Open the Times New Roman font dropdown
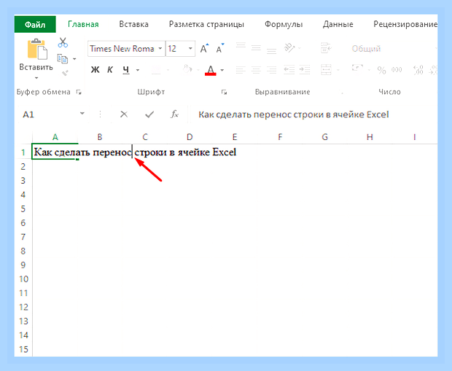452x371 pixels. [160, 48]
